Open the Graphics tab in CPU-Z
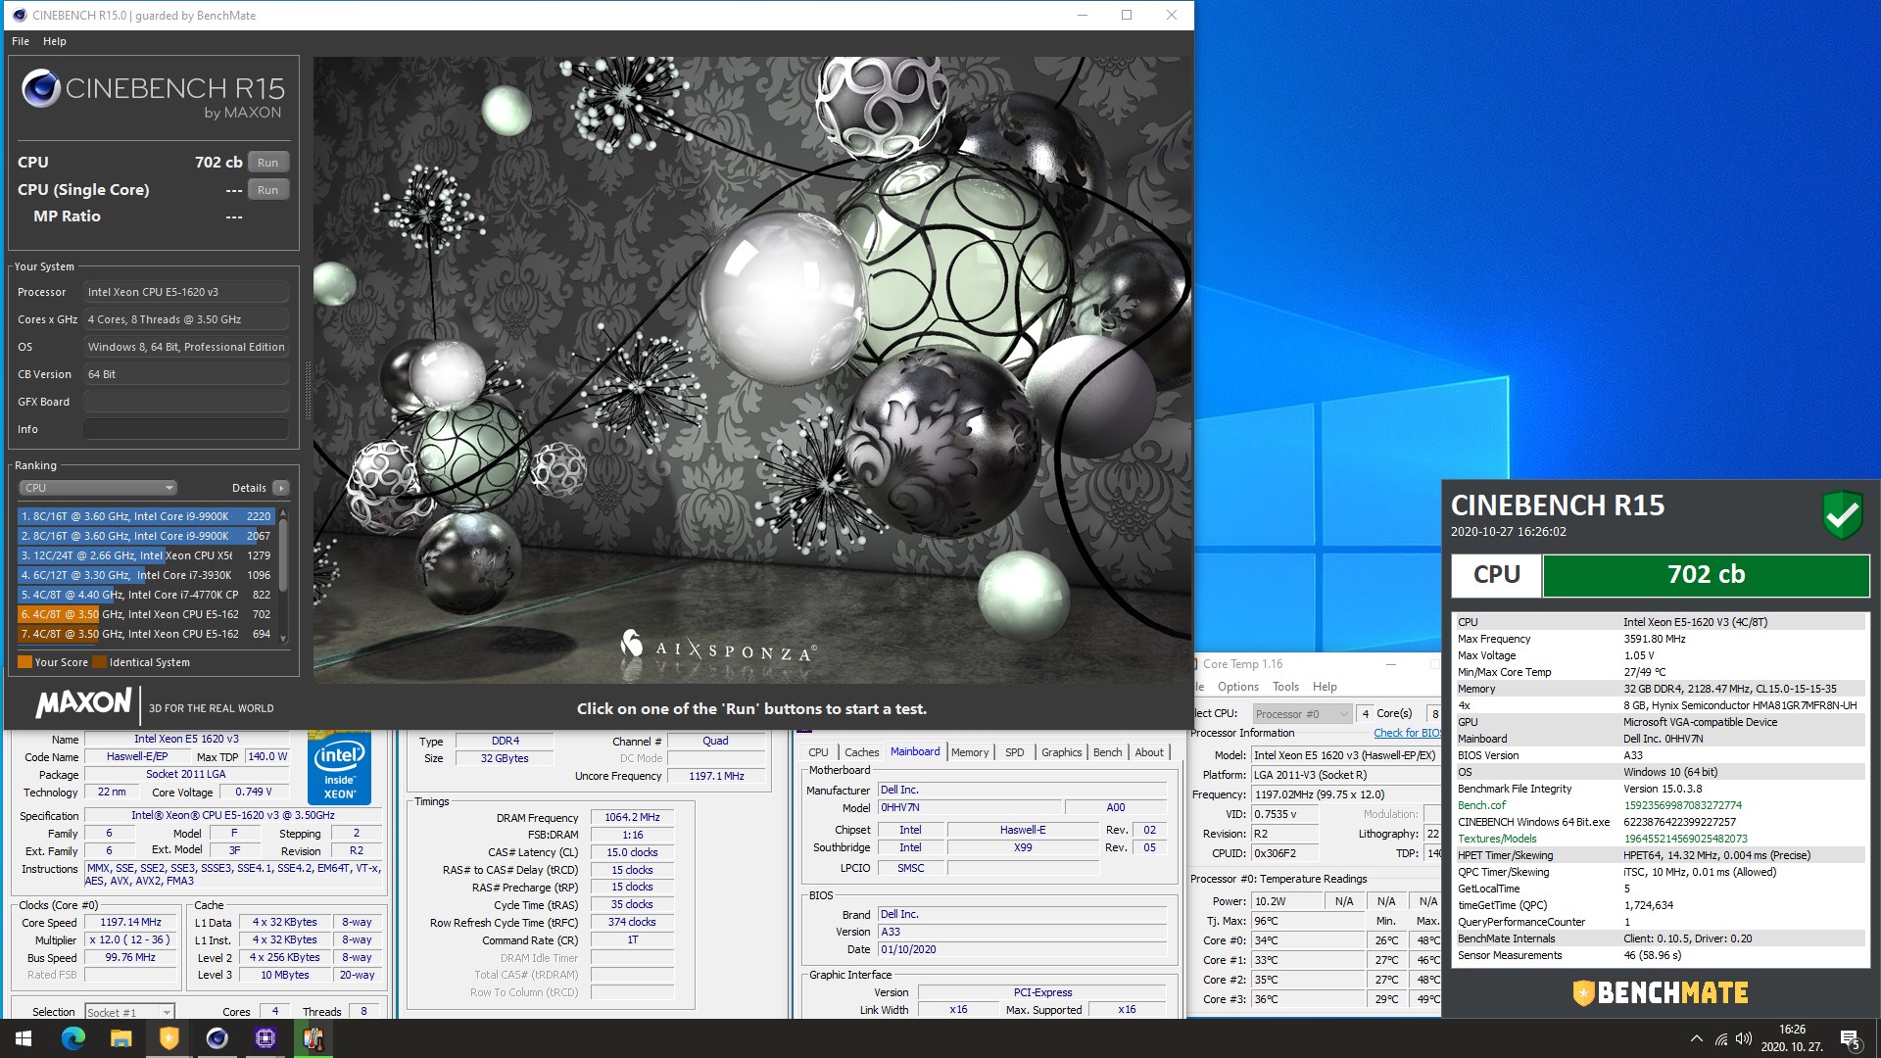 (x=1061, y=752)
